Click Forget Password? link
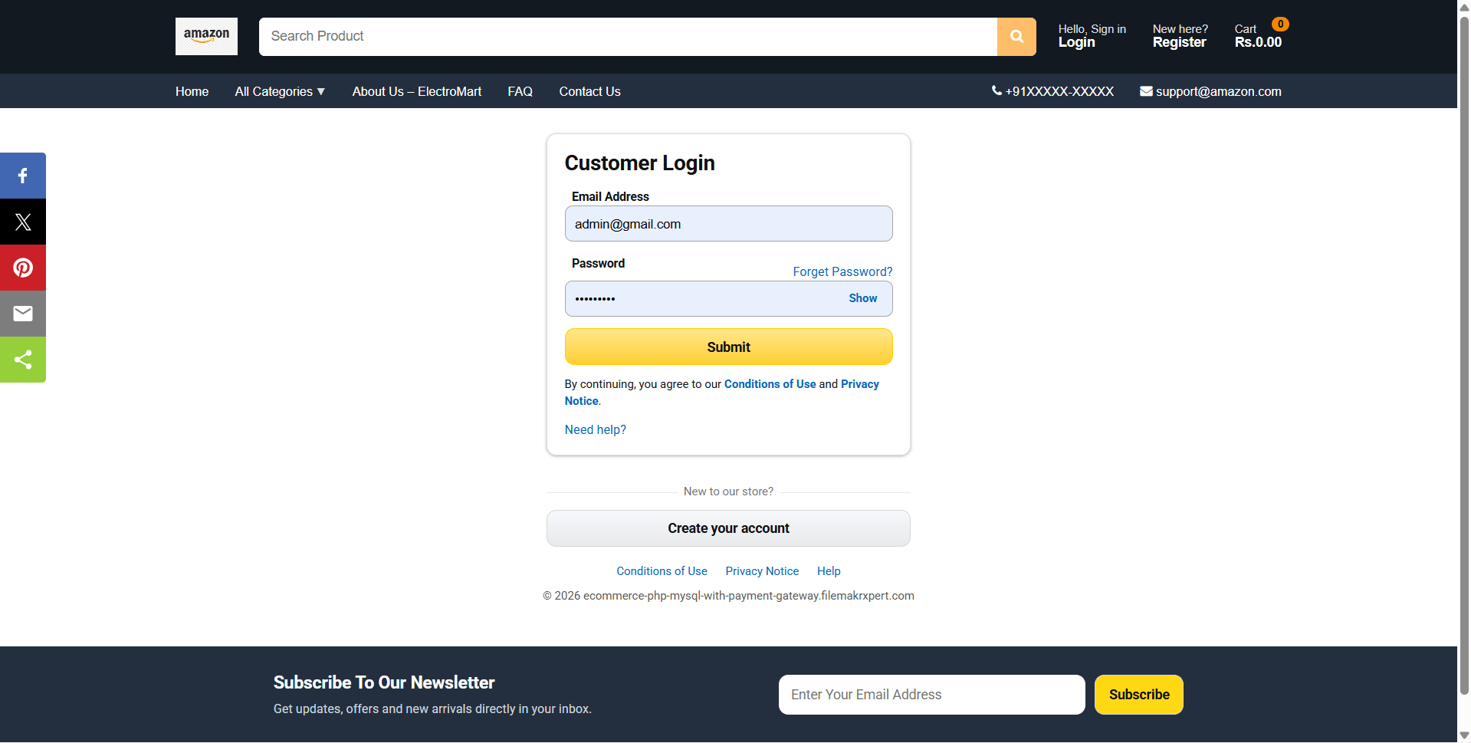The image size is (1471, 743). [x=842, y=271]
